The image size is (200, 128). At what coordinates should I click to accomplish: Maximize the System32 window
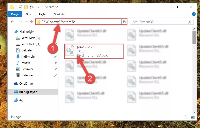coord(179,7)
